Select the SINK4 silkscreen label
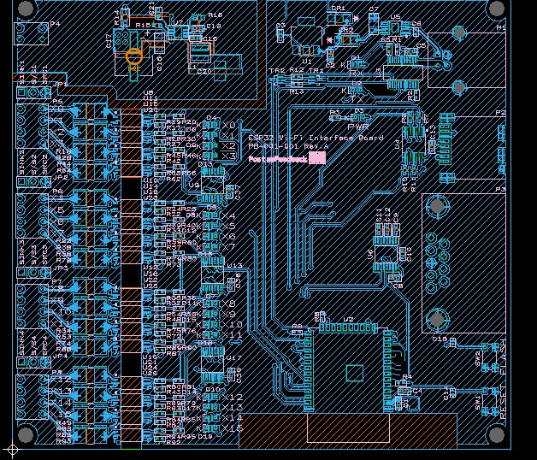 click(x=22, y=343)
